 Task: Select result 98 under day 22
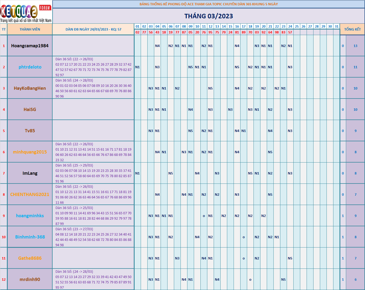tap(277, 32)
